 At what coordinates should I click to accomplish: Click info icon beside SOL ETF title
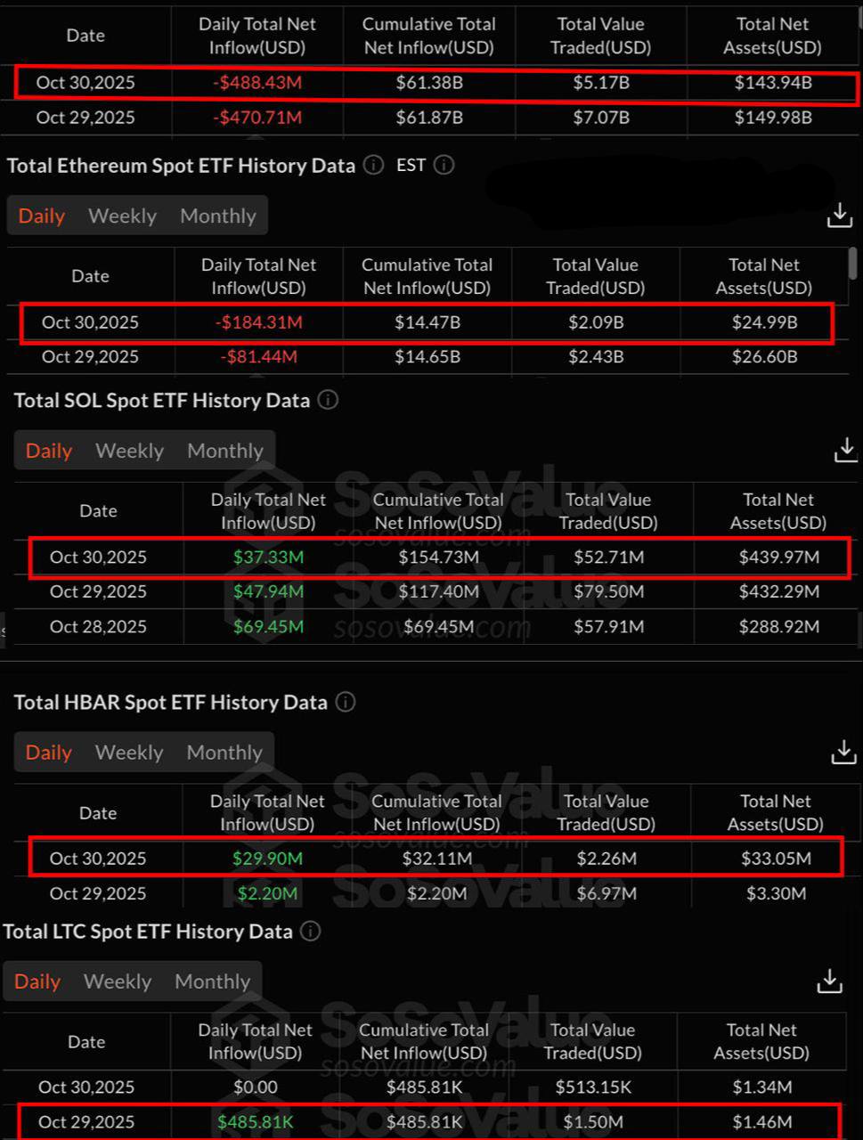point(328,400)
